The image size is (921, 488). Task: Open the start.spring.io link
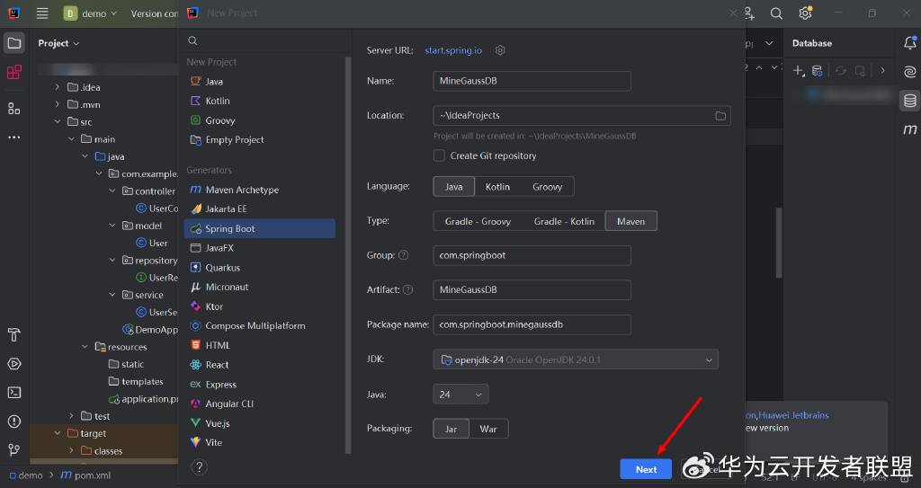click(x=453, y=50)
